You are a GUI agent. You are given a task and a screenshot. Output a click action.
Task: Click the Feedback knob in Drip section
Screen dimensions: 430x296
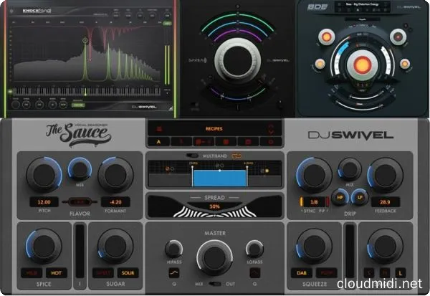[x=386, y=175]
